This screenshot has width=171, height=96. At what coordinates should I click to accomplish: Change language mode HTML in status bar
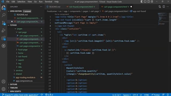tap(146, 95)
